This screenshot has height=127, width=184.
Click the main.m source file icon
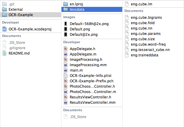(x=66, y=70)
